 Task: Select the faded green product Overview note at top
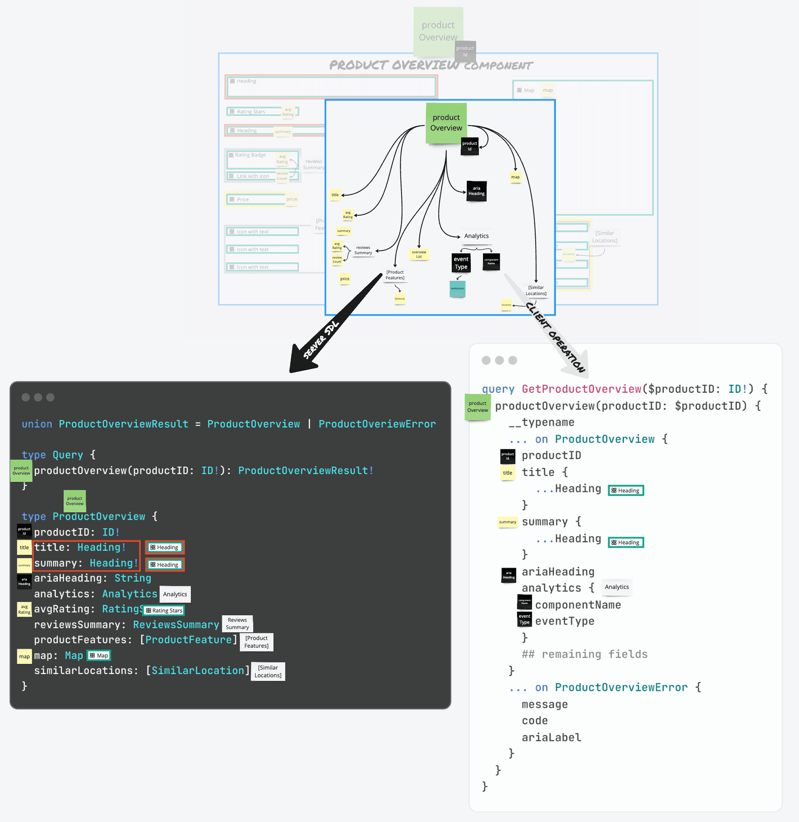(438, 31)
